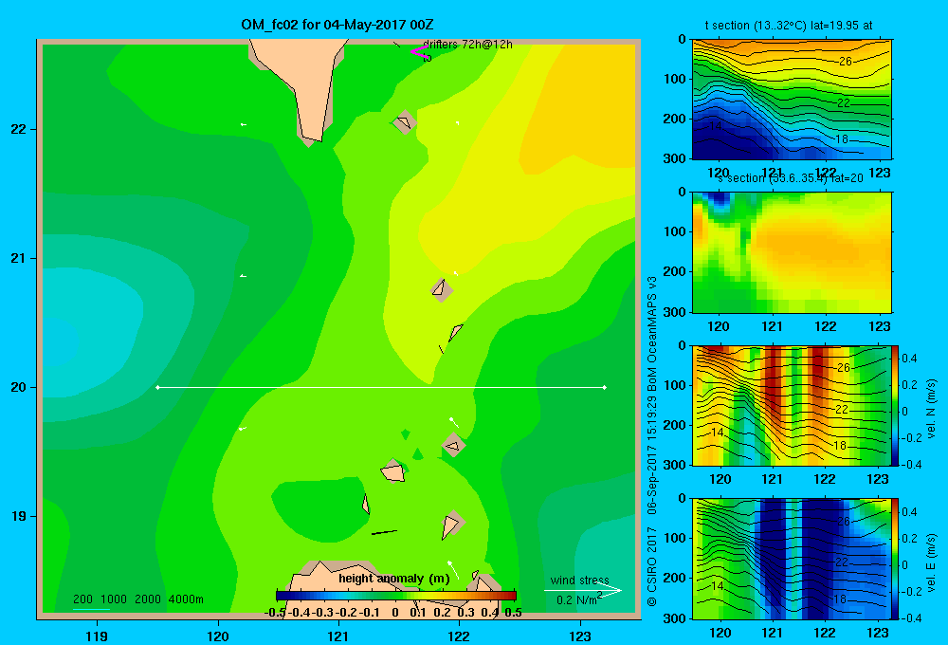Image resolution: width=948 pixels, height=645 pixels.
Task: Click longitude tick label 120 below main map
Action: click(218, 636)
